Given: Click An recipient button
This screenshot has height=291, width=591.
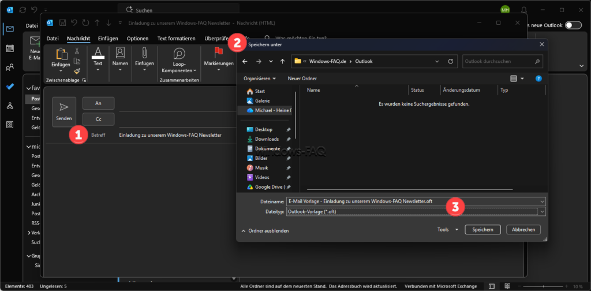Looking at the screenshot, I should [x=98, y=103].
